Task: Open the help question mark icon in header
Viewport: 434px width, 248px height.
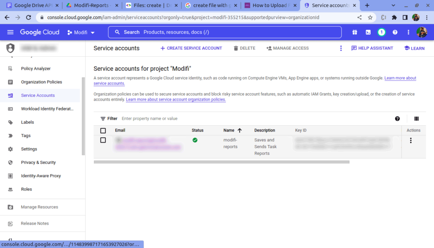Action: [395, 32]
